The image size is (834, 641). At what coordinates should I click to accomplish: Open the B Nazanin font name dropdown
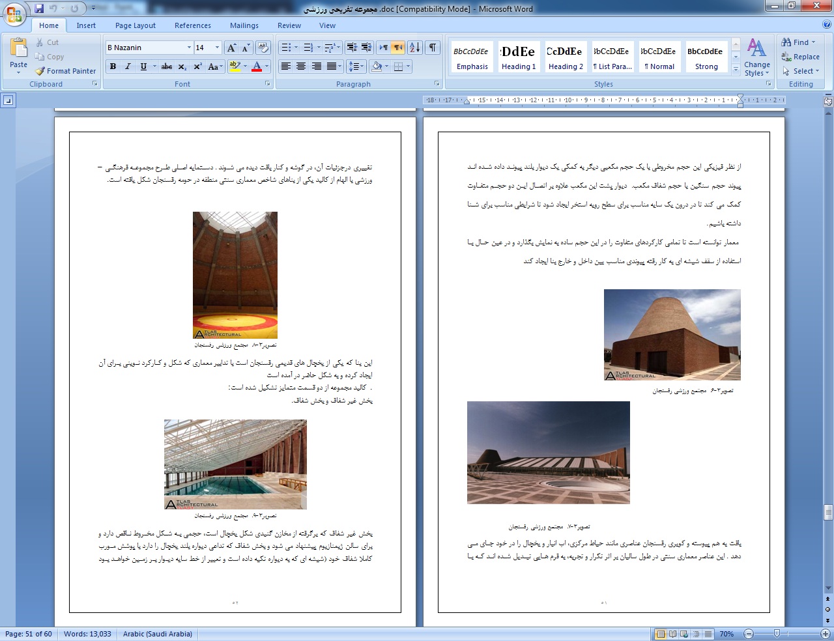(x=189, y=48)
